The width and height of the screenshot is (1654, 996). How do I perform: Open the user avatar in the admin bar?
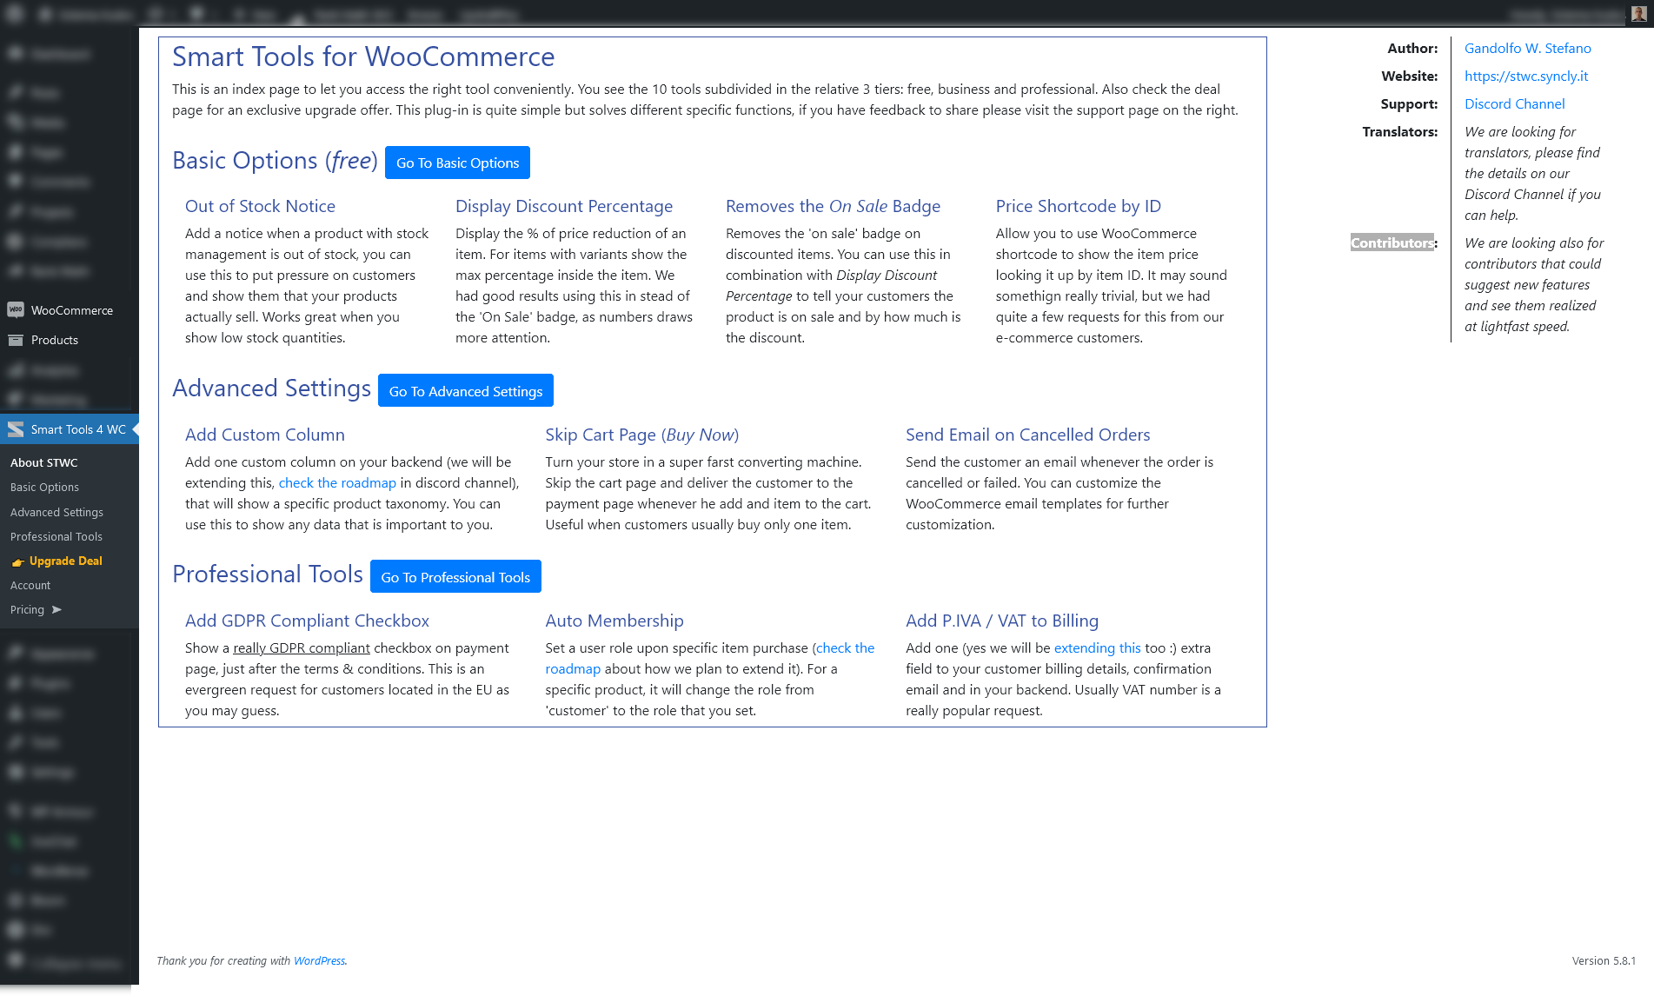[x=1638, y=14]
